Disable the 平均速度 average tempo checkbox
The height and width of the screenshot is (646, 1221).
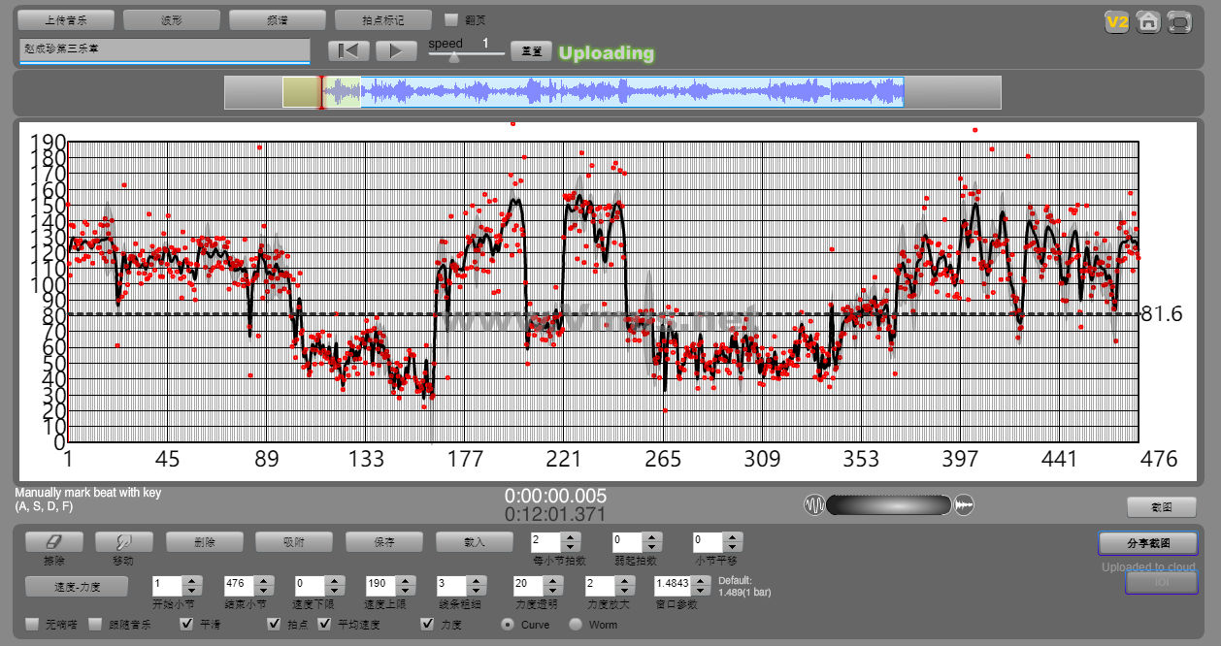click(x=325, y=624)
